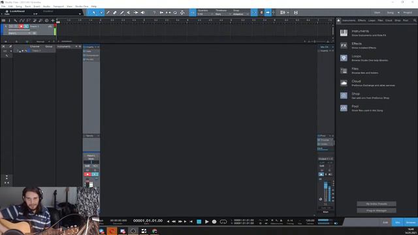This screenshot has width=418, height=235.
Task: Toggle the Mix view button
Action: click(398, 222)
